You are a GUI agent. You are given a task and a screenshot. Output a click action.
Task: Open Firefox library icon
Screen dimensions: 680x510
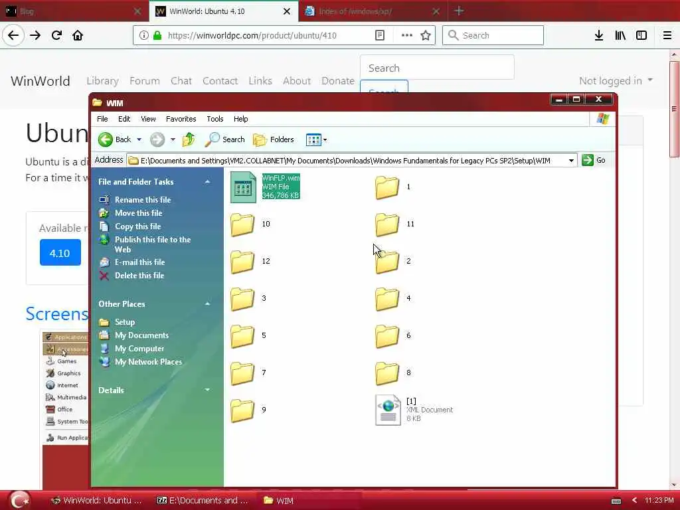tap(620, 35)
